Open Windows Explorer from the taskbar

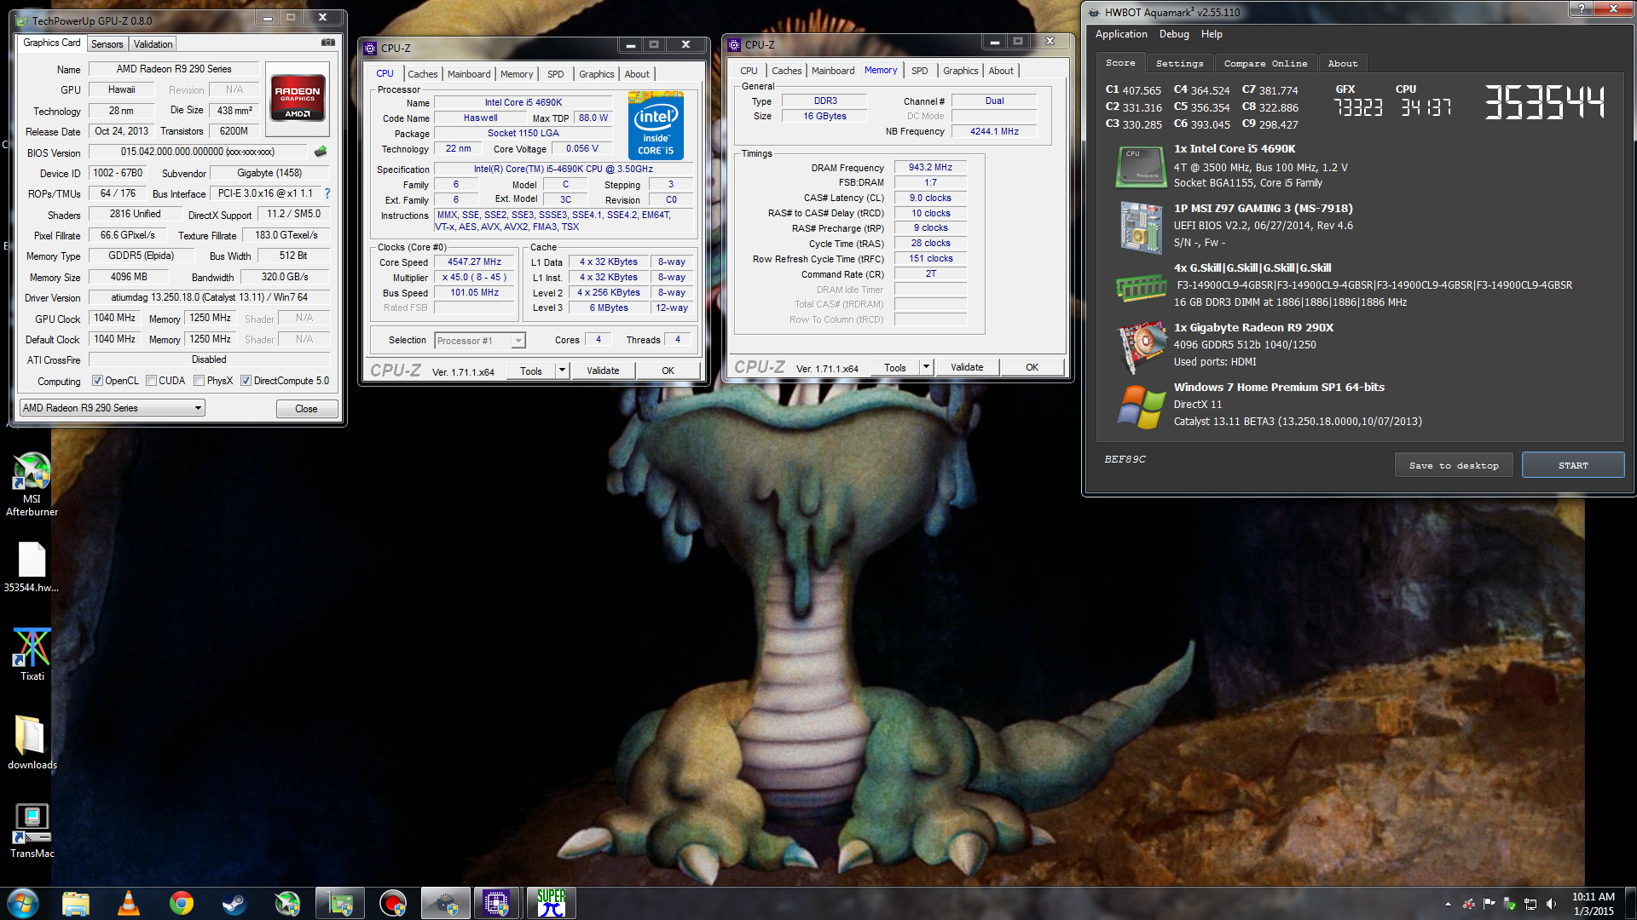[76, 903]
